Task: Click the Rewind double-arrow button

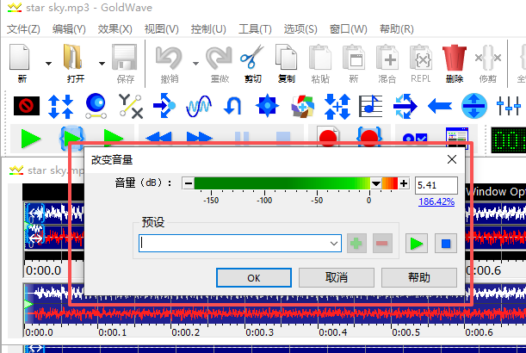Action: coord(158,138)
